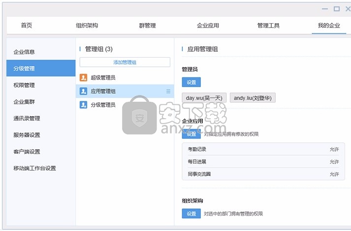
Task: Maximize the window
Action: (337, 9)
